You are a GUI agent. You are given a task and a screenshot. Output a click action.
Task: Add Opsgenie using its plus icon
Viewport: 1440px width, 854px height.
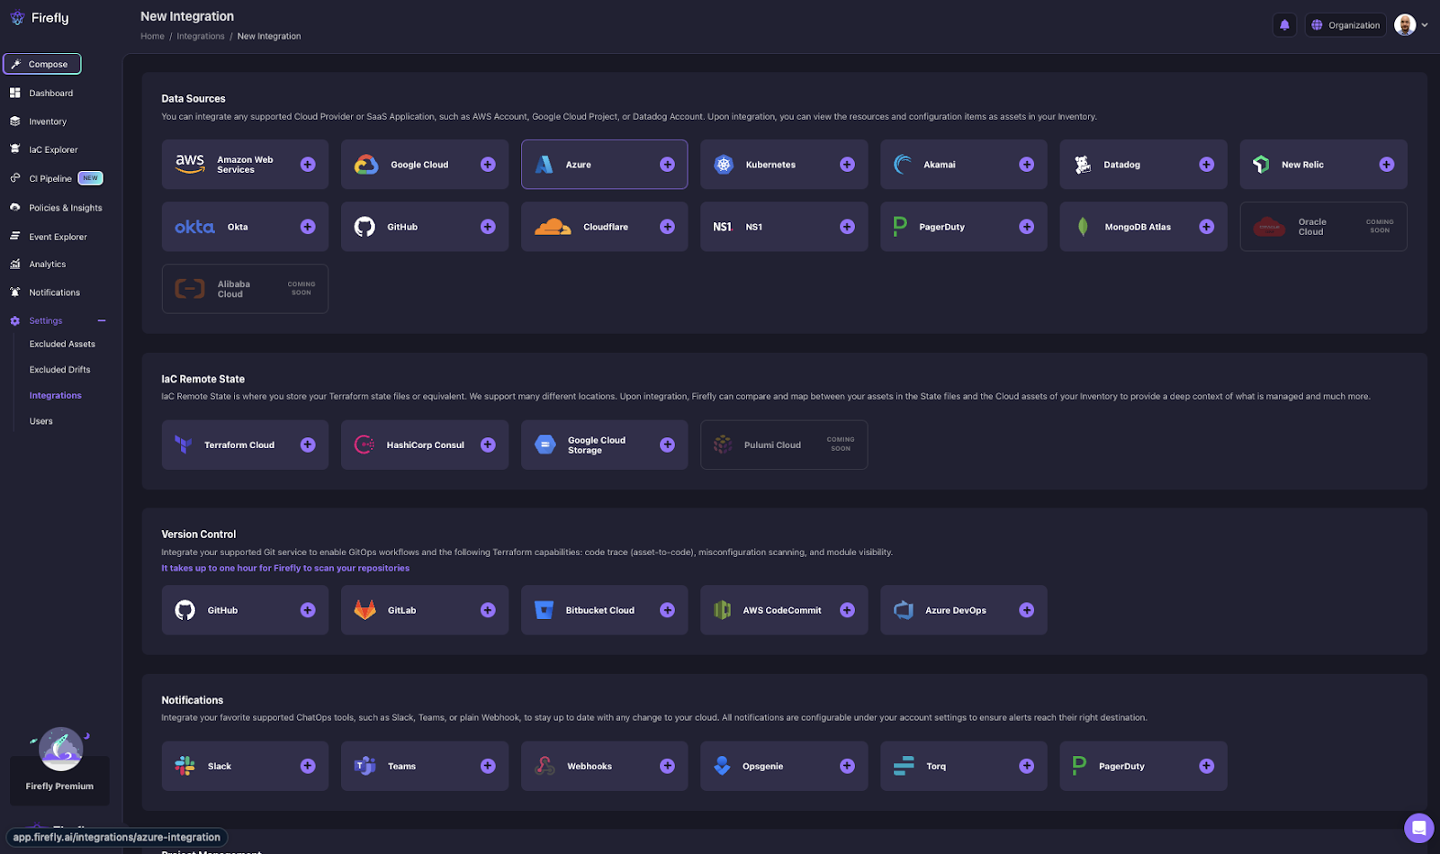coord(847,766)
